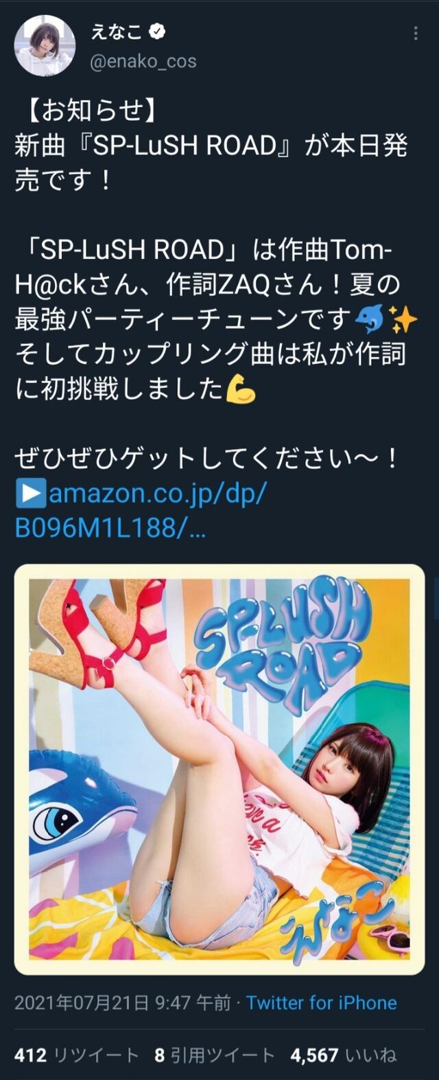Open the amazon.co.jp/dp/B096M1L188 link
This screenshot has height=1080, width=439.
pyautogui.click(x=141, y=511)
